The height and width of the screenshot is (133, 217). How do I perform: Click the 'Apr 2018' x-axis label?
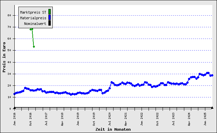(x=62, y=119)
